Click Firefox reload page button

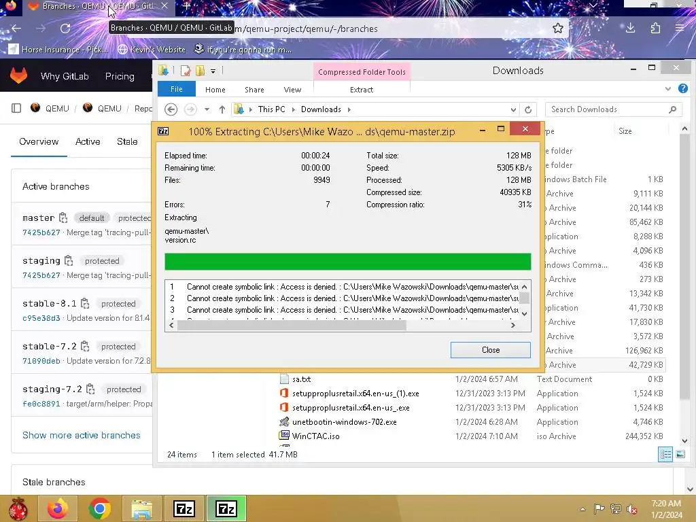65,29
